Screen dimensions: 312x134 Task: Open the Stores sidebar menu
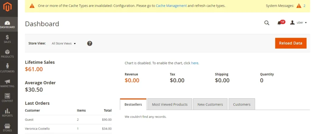coord(8,128)
